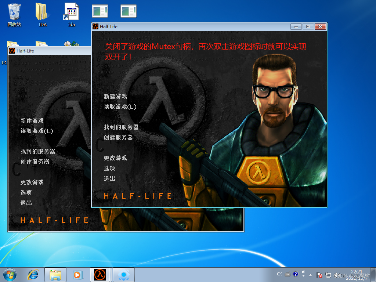This screenshot has height=282, width=376.
Task: Close the front Half-Life window
Action: click(320, 26)
